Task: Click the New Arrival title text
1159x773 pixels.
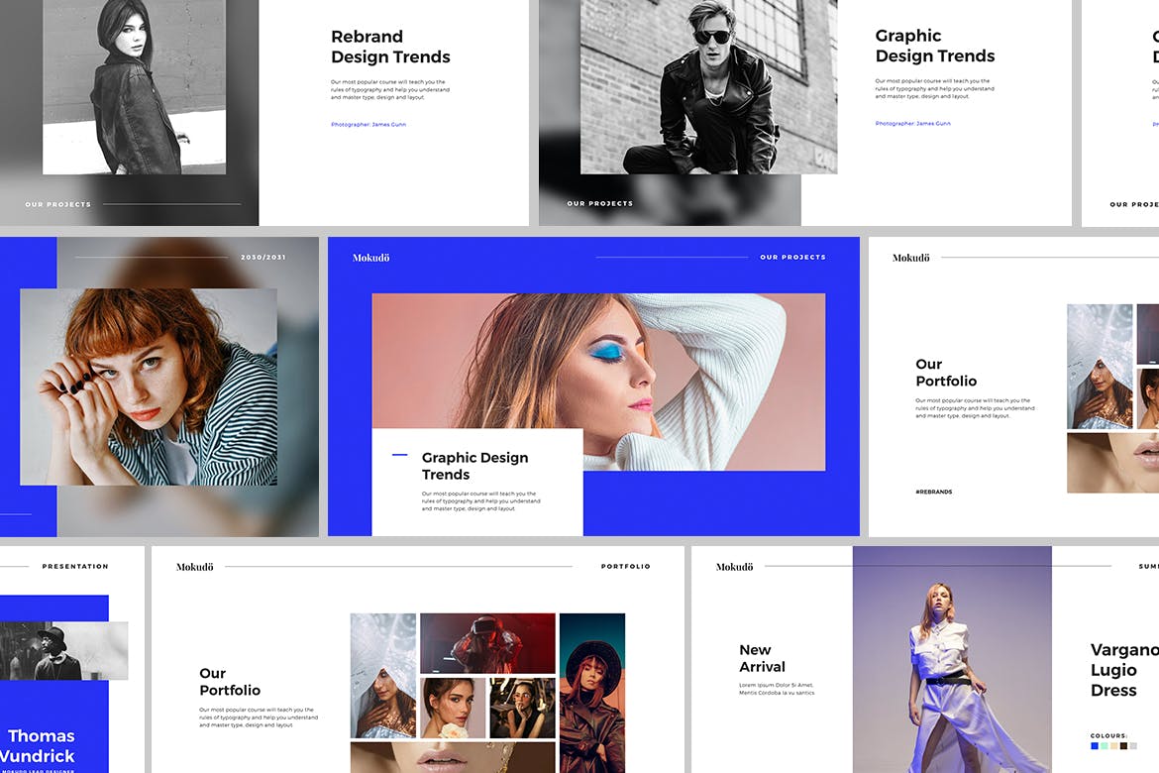Action: pyautogui.click(x=762, y=658)
